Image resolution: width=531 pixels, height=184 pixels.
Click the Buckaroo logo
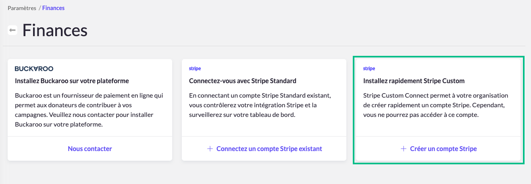tap(34, 69)
